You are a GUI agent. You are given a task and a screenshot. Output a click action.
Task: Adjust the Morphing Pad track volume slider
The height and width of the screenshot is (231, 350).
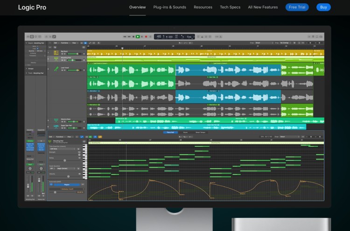click(x=74, y=60)
